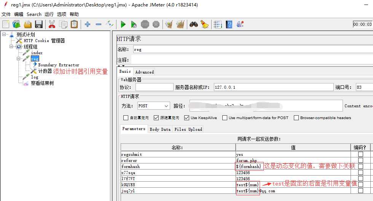Click the remote/what's this toolbar icon
The height and width of the screenshot is (201, 373).
click(240, 24)
